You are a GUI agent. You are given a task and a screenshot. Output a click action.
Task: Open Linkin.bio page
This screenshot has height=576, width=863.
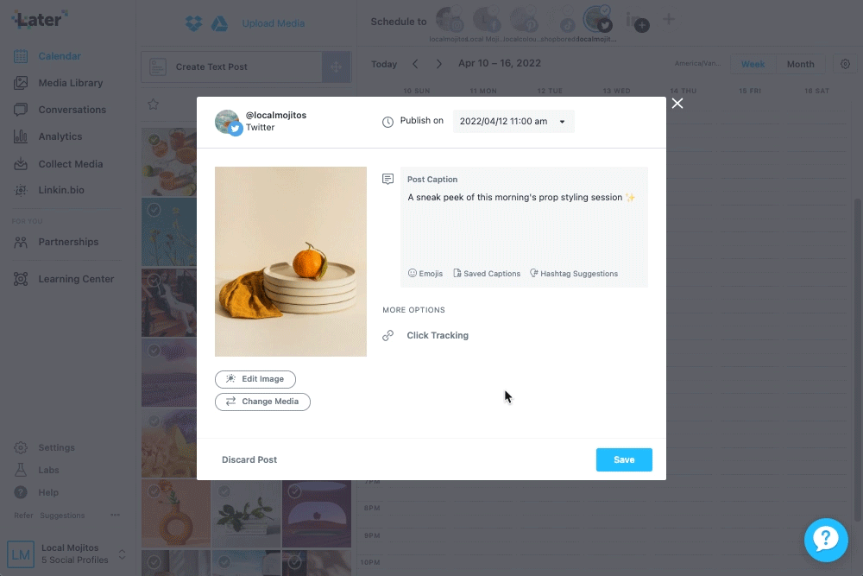[61, 190]
